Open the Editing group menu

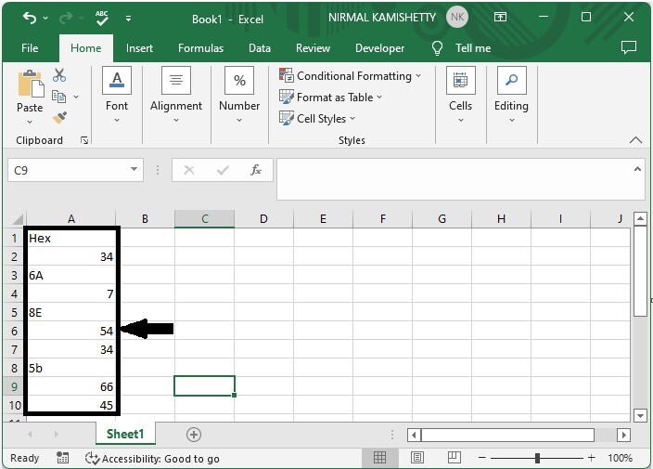[x=511, y=96]
